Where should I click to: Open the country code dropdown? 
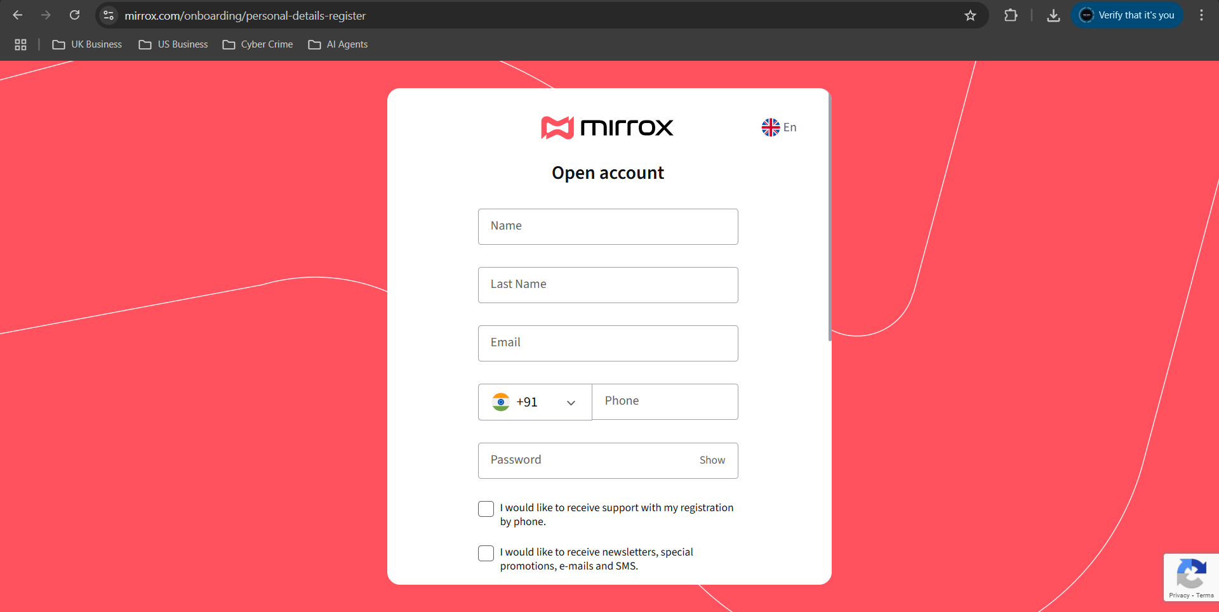tap(570, 402)
